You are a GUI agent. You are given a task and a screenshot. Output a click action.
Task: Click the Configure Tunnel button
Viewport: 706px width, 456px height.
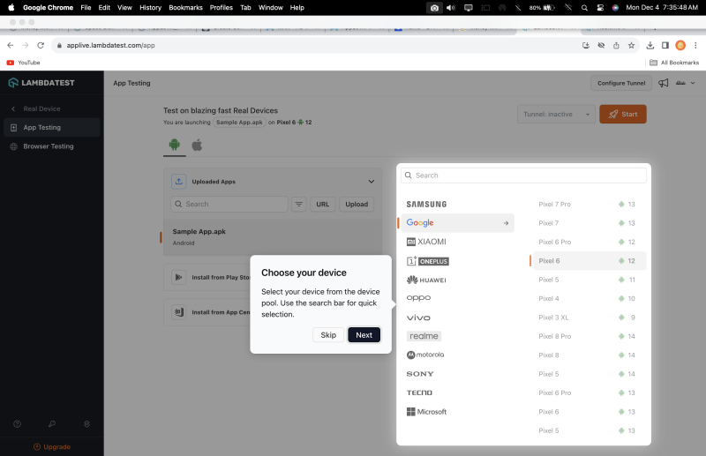click(x=621, y=83)
